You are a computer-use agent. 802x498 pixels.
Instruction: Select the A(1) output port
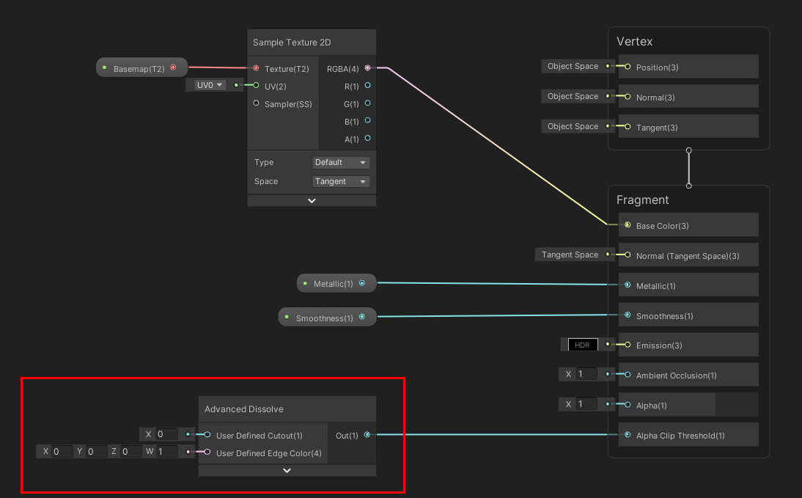click(367, 138)
